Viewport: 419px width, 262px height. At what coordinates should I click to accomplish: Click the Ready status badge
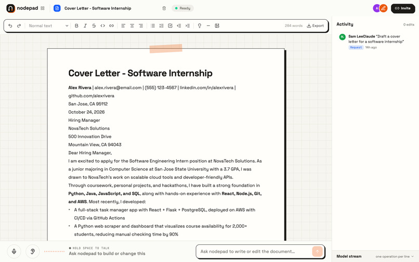[183, 8]
